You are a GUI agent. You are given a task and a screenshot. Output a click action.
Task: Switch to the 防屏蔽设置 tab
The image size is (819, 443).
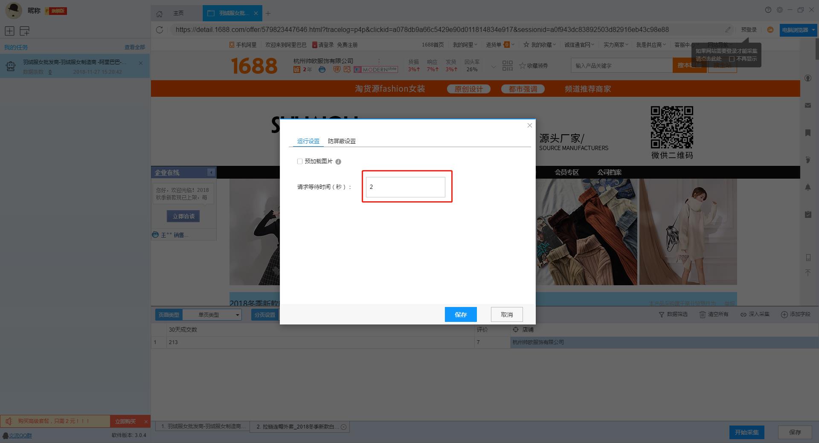pyautogui.click(x=342, y=141)
